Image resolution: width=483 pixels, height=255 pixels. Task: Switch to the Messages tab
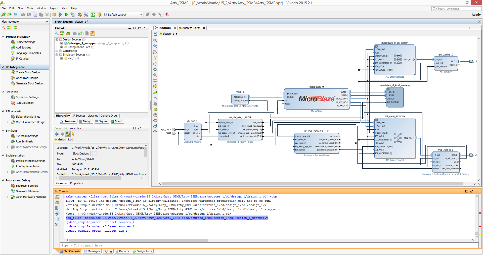(x=92, y=251)
